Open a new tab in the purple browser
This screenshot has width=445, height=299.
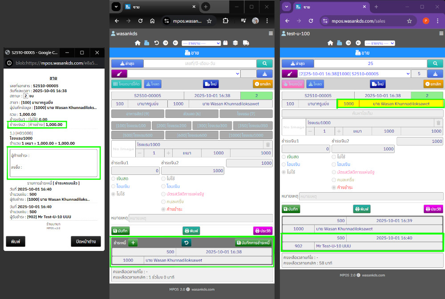[376, 7]
